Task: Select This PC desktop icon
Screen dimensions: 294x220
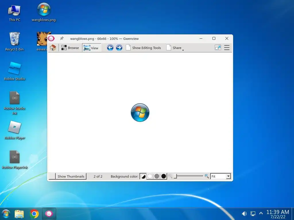Action: [x=14, y=13]
